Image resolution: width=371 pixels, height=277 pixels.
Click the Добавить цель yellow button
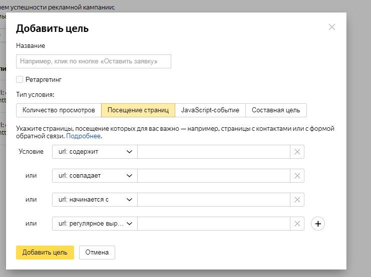pos(45,253)
